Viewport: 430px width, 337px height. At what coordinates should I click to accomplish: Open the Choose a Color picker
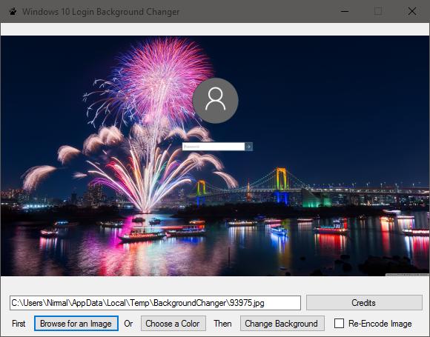coord(173,324)
